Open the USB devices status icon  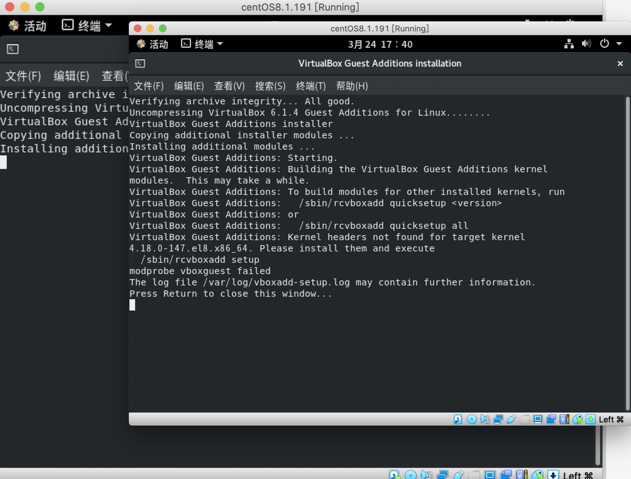511,419
